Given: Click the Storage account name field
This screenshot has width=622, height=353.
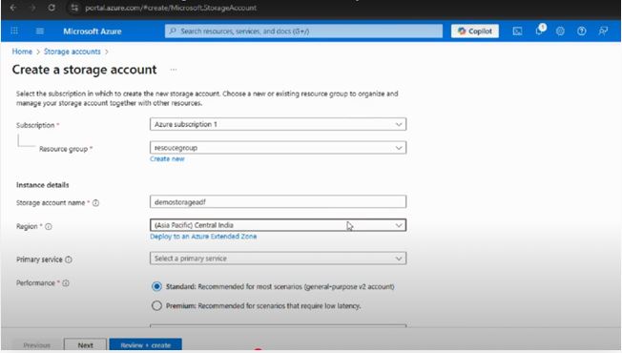Looking at the screenshot, I should coord(278,201).
